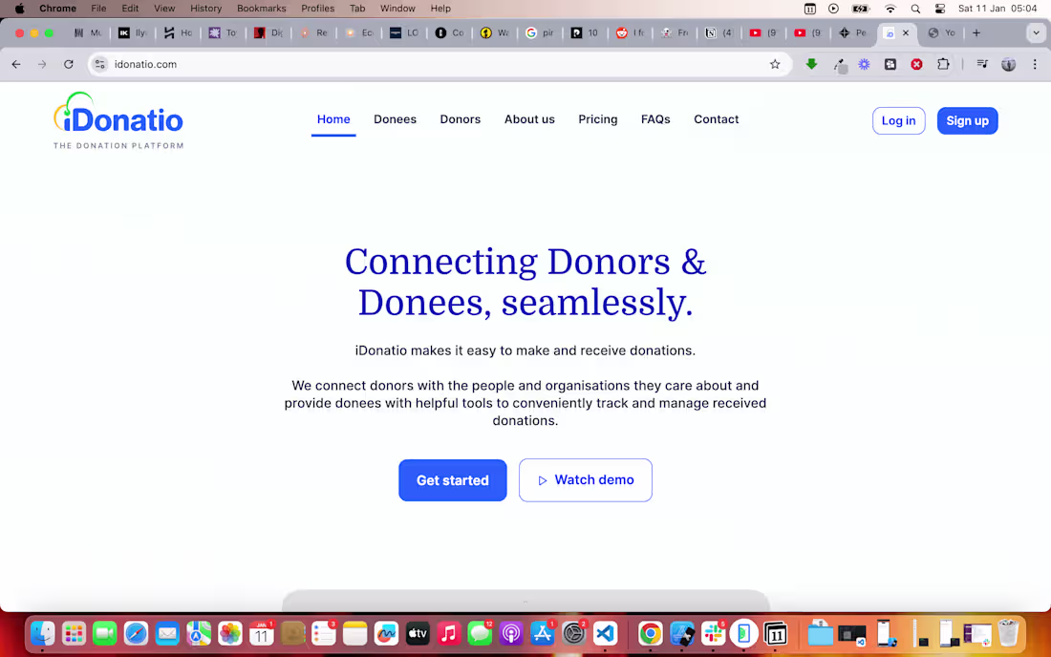Open Safari from the Dock

(136, 633)
